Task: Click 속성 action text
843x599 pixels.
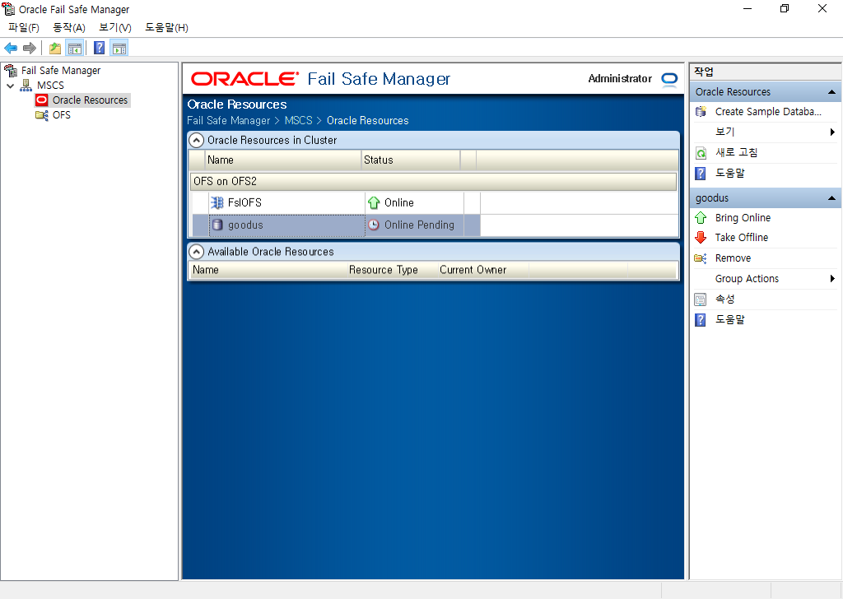Action: click(724, 299)
